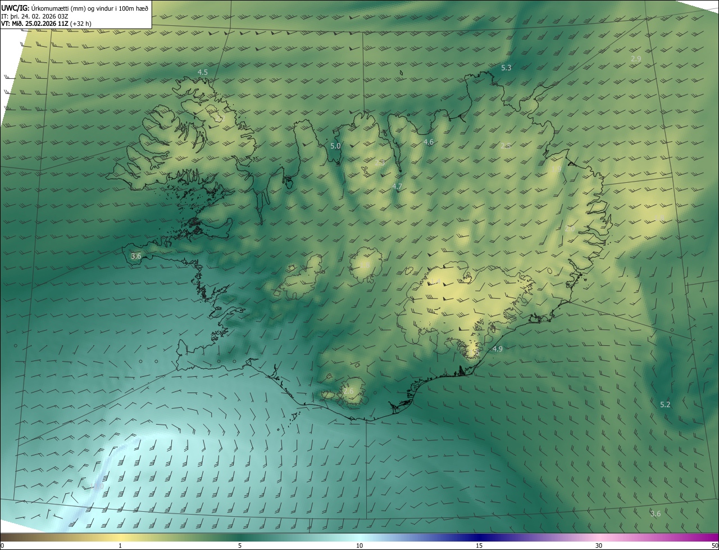Click the 5.2 value label over the eastern sea
719x550 pixels.
pos(665,404)
